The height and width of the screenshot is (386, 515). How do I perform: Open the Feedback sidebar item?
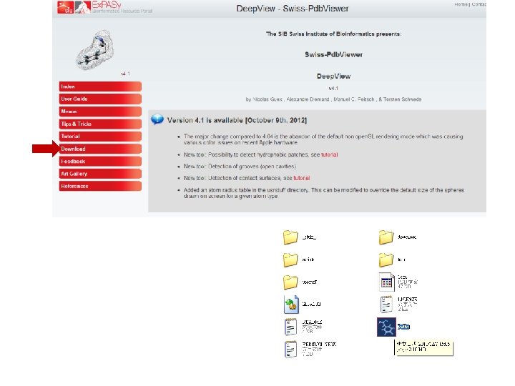pyautogui.click(x=100, y=162)
